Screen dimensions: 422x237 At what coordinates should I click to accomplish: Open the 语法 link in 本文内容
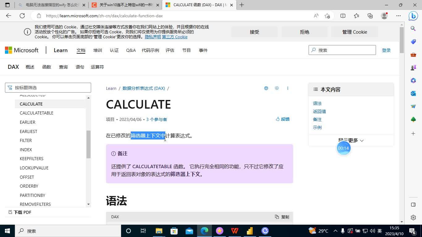tap(317, 103)
